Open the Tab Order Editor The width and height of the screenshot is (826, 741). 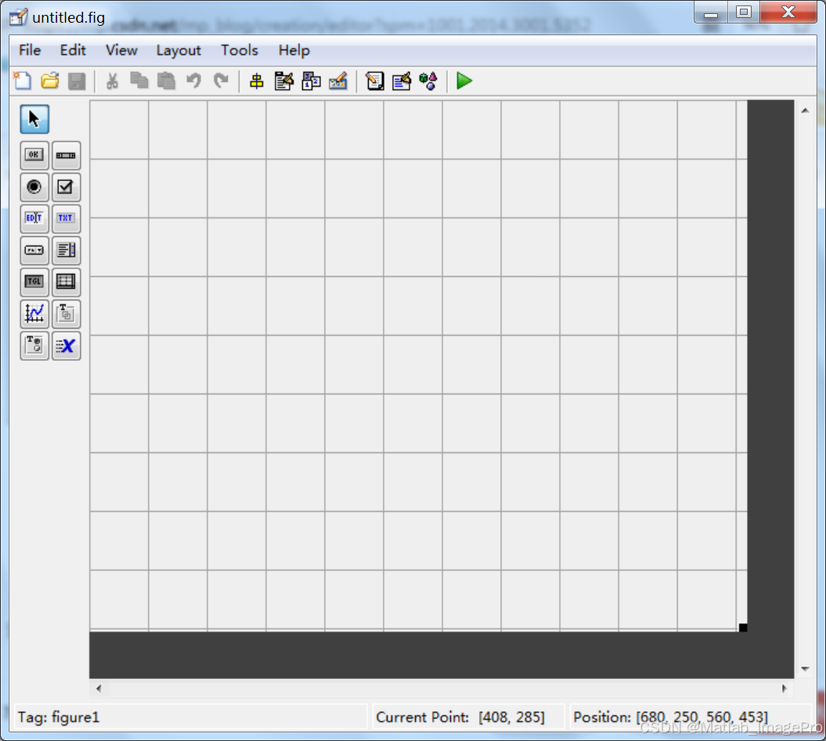[x=312, y=81]
